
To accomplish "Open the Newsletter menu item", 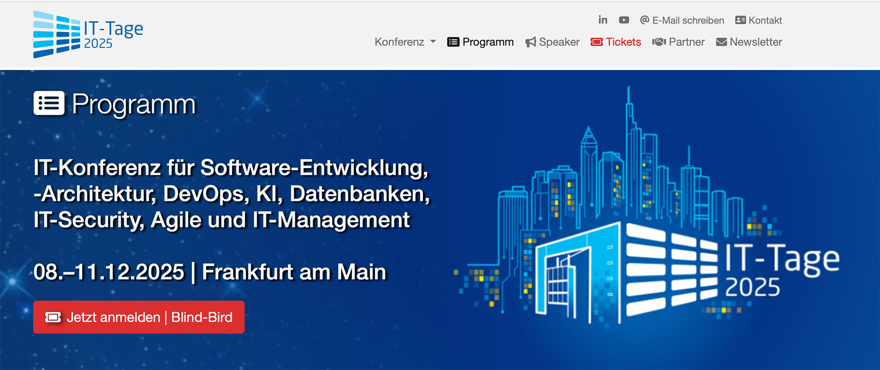I will 749,42.
